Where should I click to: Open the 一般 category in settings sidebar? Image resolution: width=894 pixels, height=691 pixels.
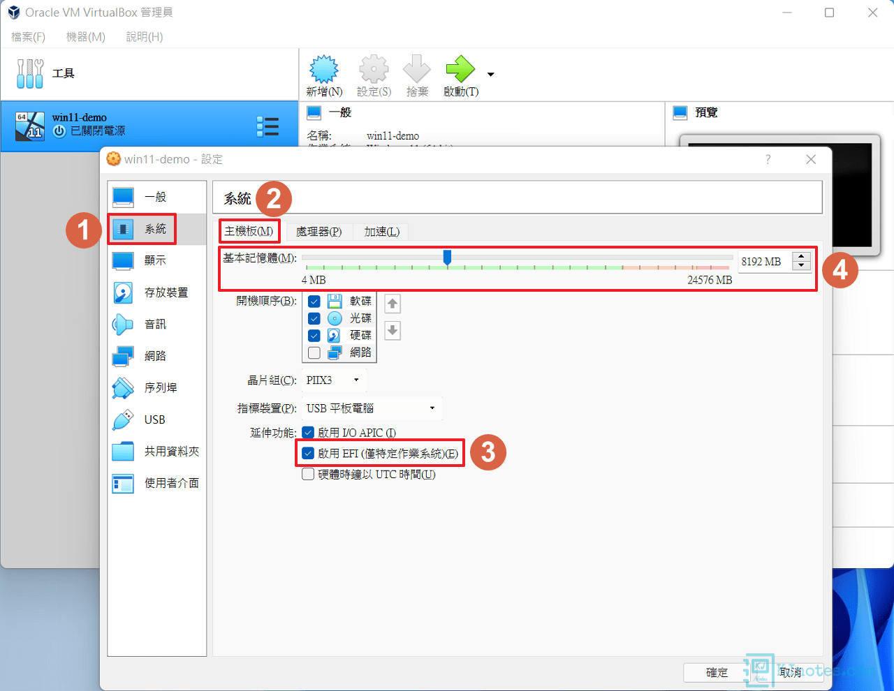point(156,197)
